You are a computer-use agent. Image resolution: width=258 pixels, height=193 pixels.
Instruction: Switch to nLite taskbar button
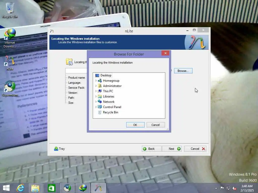tap(99, 188)
